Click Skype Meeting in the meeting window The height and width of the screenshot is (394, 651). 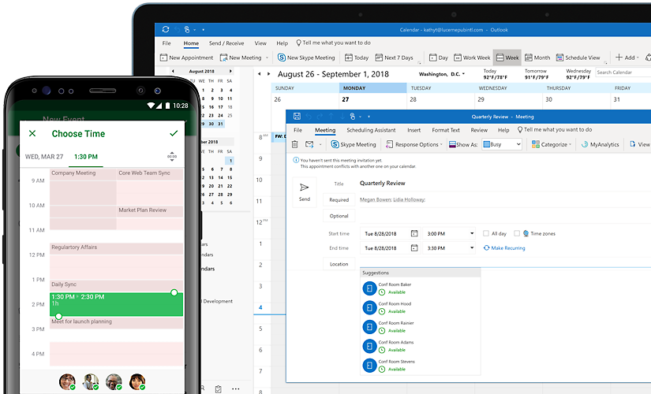[x=354, y=145]
